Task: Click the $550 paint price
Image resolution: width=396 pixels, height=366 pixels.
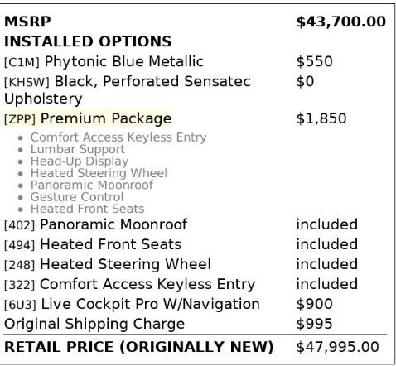Action: pos(314,61)
